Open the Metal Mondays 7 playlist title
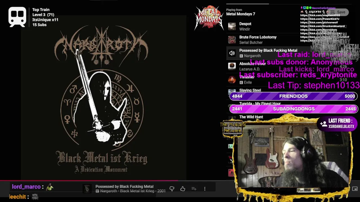The height and width of the screenshot is (202, 360). pos(240,14)
